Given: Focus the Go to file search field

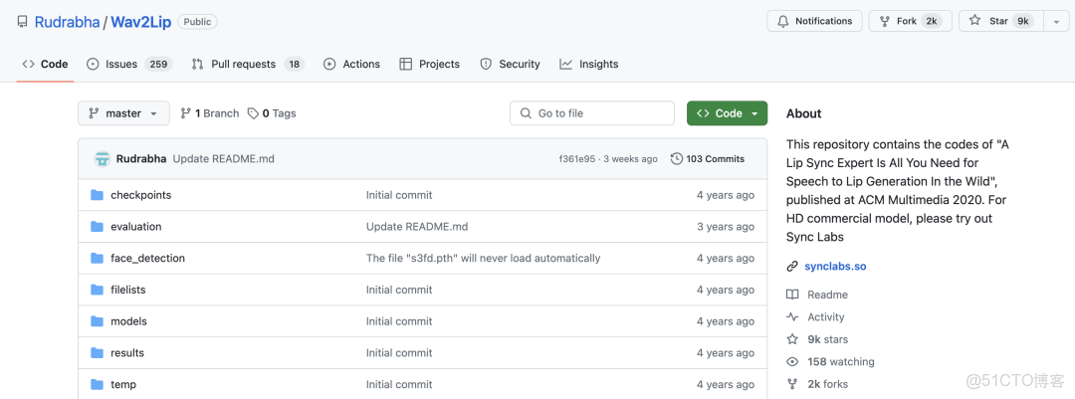Looking at the screenshot, I should pyautogui.click(x=592, y=113).
